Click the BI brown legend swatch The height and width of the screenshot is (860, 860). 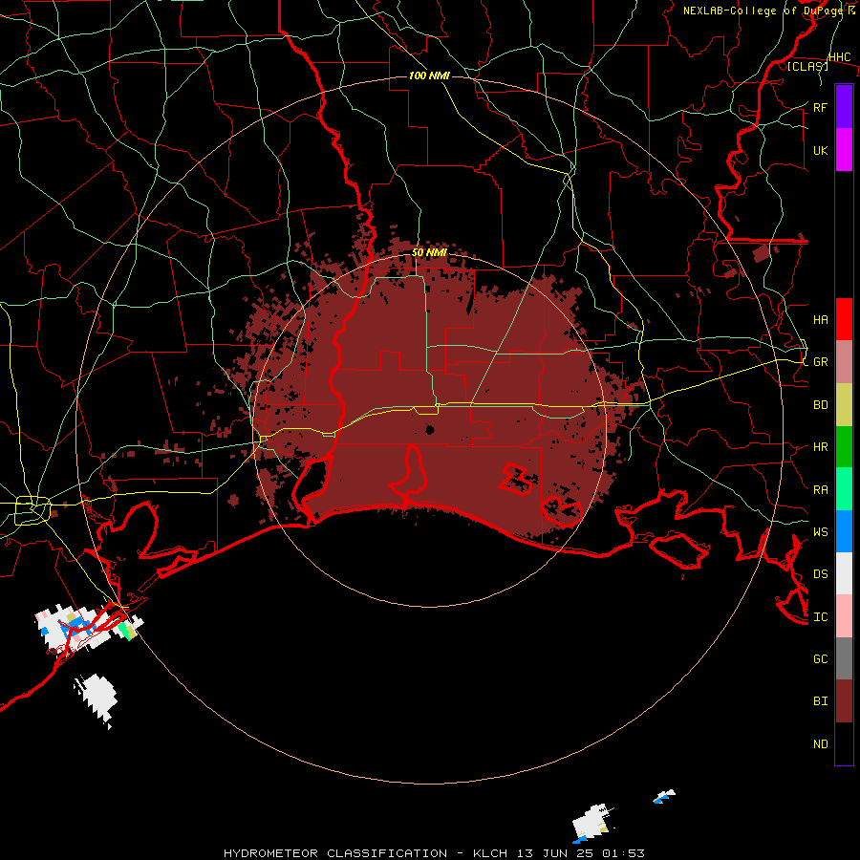pyautogui.click(x=844, y=701)
